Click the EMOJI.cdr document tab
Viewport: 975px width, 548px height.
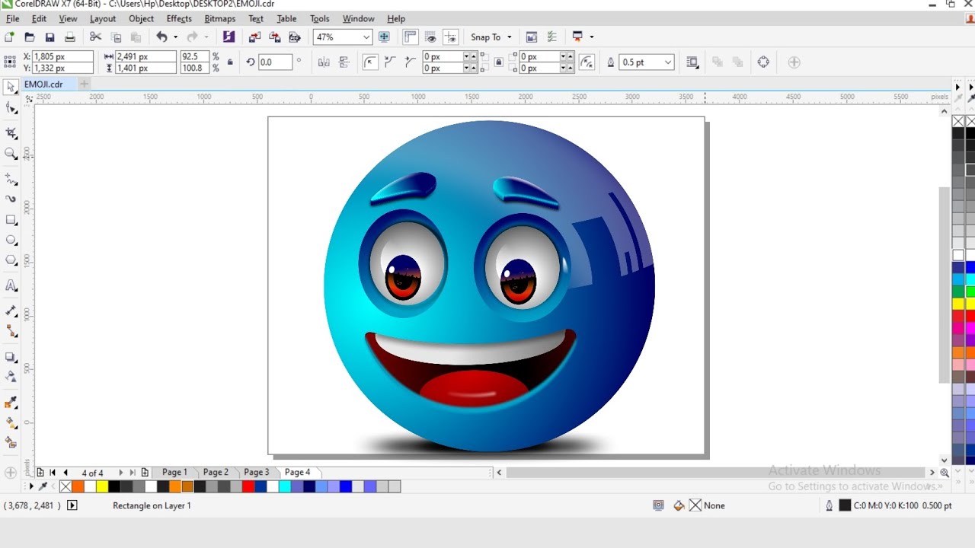[x=43, y=84]
